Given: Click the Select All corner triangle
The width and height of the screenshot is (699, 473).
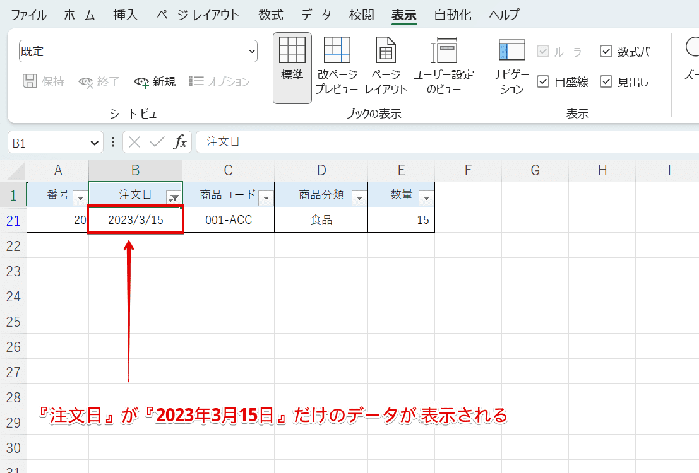Looking at the screenshot, I should (x=16, y=171).
